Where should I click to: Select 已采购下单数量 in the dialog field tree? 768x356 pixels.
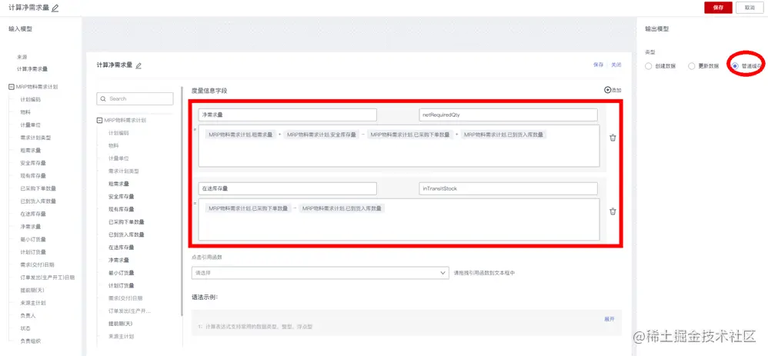(126, 221)
